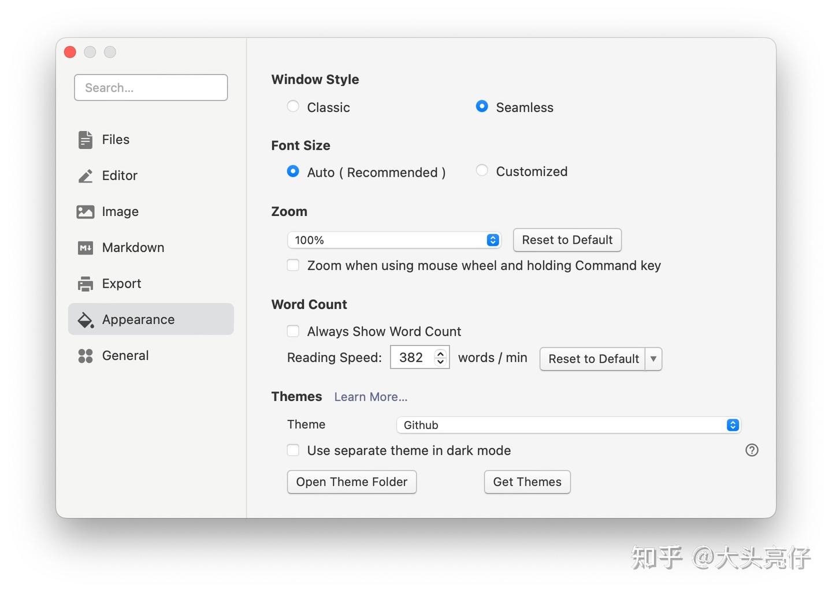Enable Always Show Word Count
The height and width of the screenshot is (592, 832).
[x=293, y=331]
